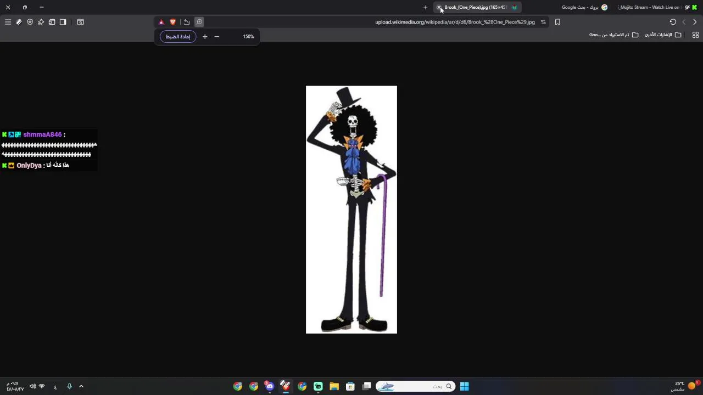Open the تم الاستيراد من Goo... bookmarks folder

pyautogui.click(x=614, y=35)
